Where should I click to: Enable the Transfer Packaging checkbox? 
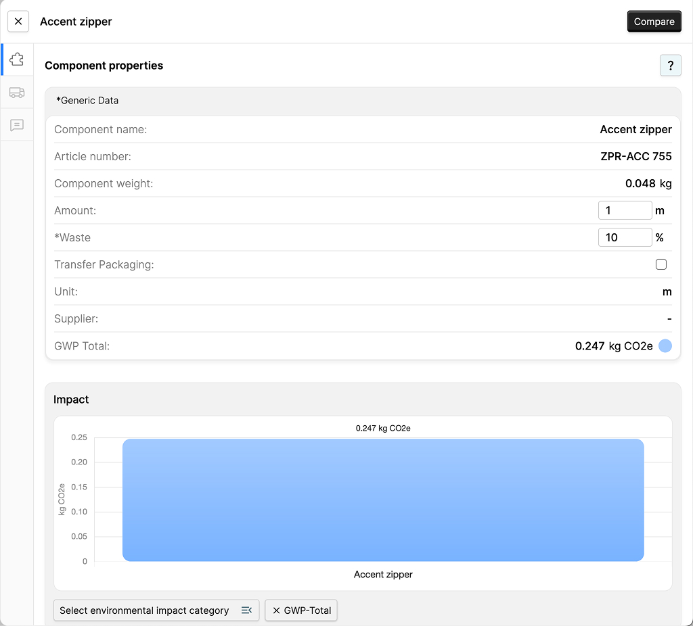[661, 264]
